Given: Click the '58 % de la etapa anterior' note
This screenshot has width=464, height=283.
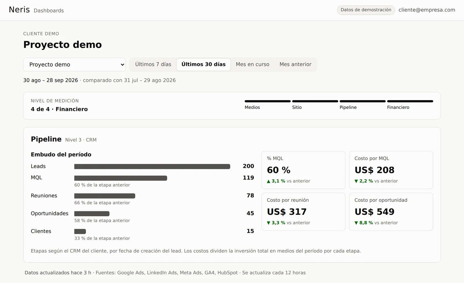Looking at the screenshot, I should click(102, 221).
